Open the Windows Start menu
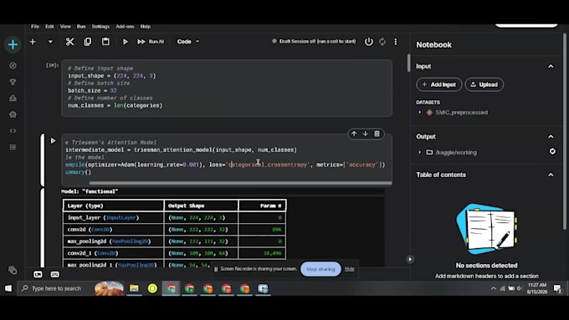 click(x=8, y=288)
